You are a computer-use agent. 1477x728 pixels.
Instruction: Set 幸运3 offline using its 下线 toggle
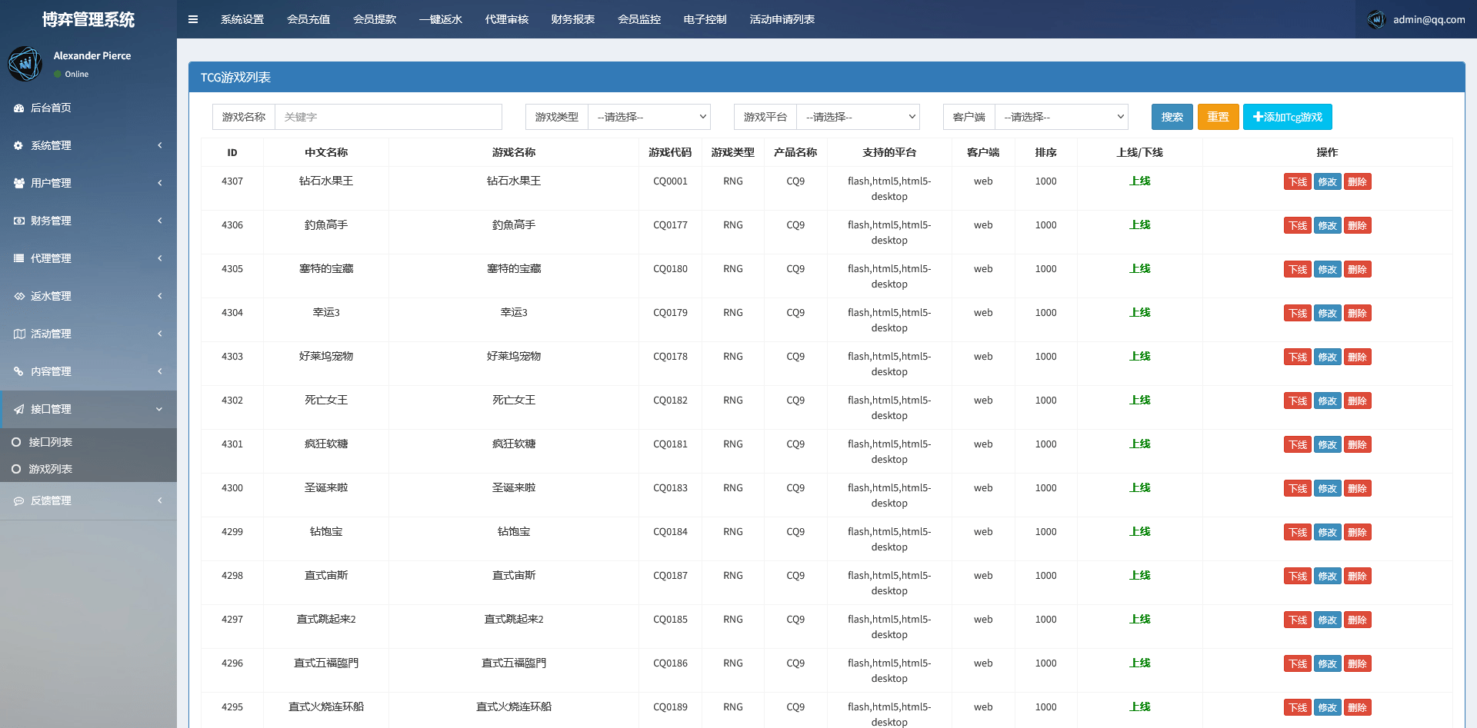pos(1298,313)
